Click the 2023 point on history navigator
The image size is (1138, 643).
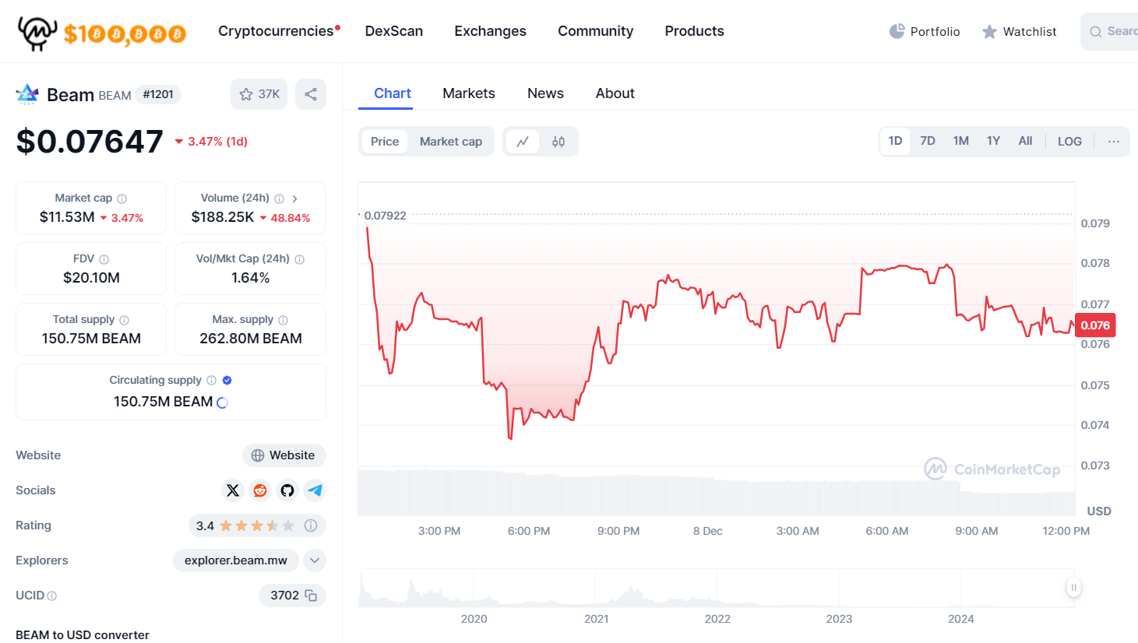pos(839,619)
